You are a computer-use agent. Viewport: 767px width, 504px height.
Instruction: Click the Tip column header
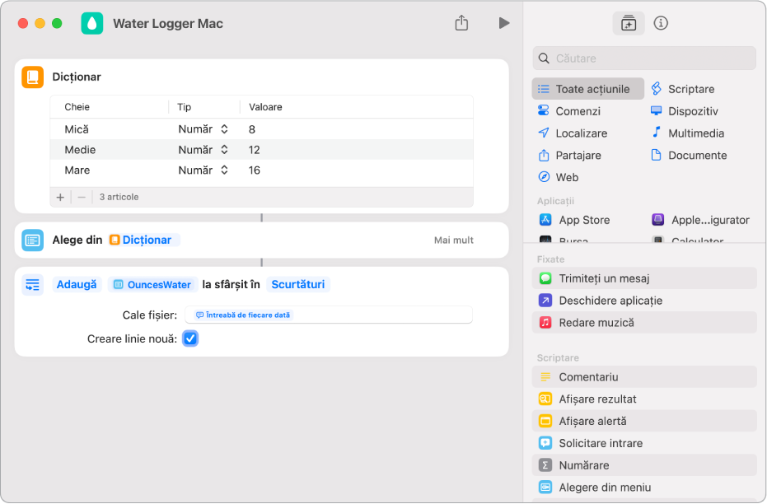coord(184,107)
